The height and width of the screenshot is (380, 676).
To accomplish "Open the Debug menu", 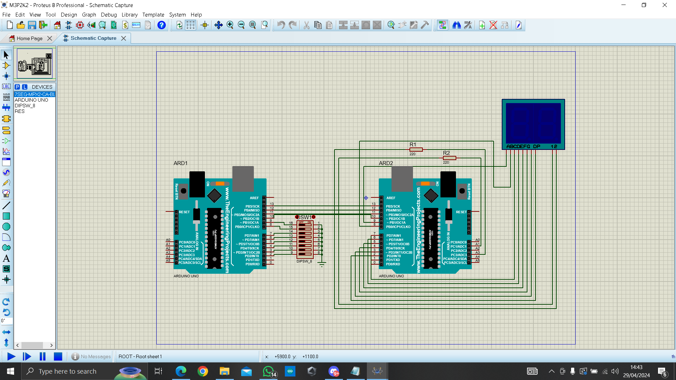I will tap(108, 15).
